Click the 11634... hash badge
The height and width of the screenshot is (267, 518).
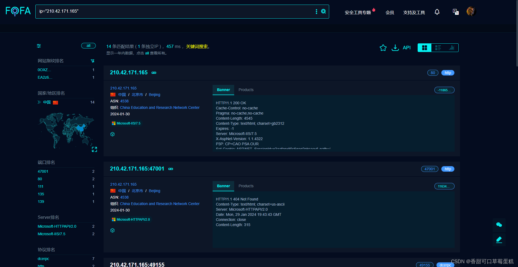click(x=444, y=186)
